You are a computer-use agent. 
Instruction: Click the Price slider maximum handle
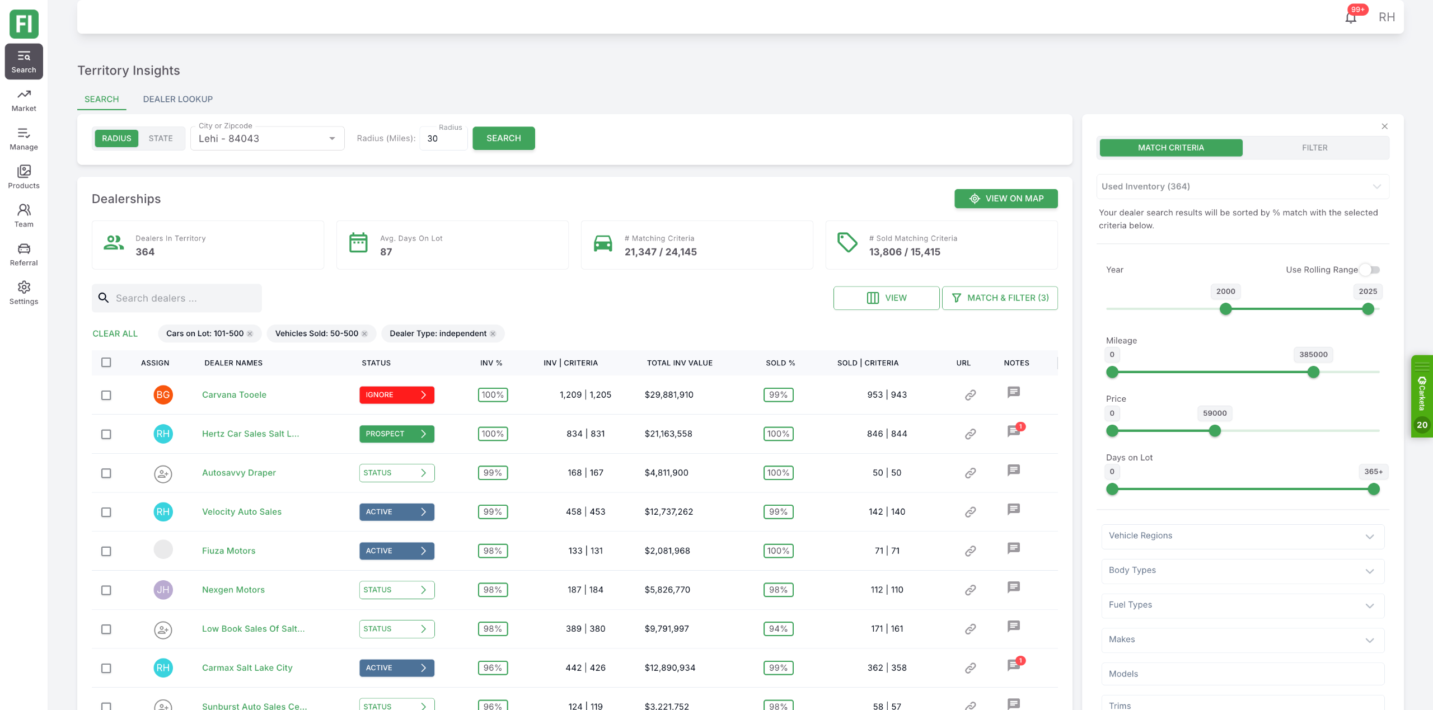pyautogui.click(x=1215, y=431)
